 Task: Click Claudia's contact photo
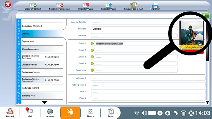pos(192,33)
